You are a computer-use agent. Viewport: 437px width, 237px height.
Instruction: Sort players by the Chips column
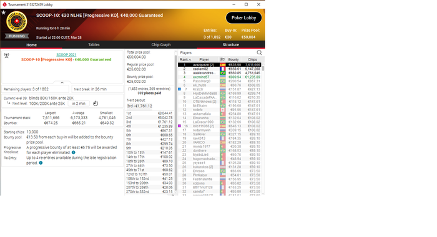pos(252,60)
